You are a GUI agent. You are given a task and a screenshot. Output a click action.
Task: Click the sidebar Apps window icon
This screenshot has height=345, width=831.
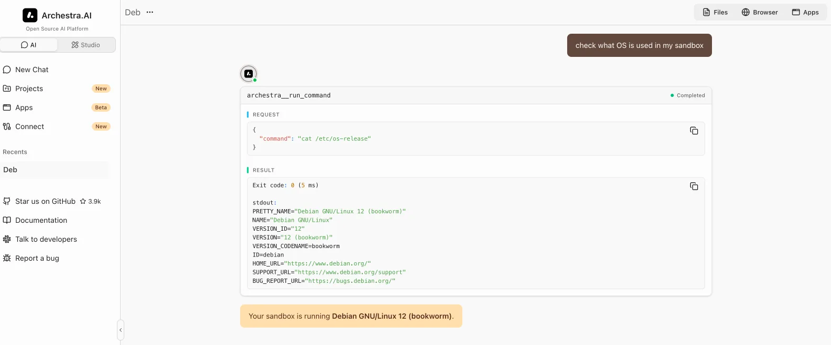[7, 107]
